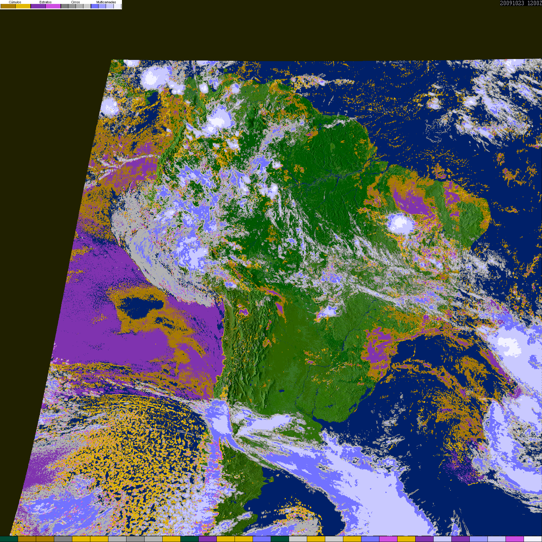Select the lightest gray Cirros swatch
The width and height of the screenshot is (542, 542).
point(87,6)
